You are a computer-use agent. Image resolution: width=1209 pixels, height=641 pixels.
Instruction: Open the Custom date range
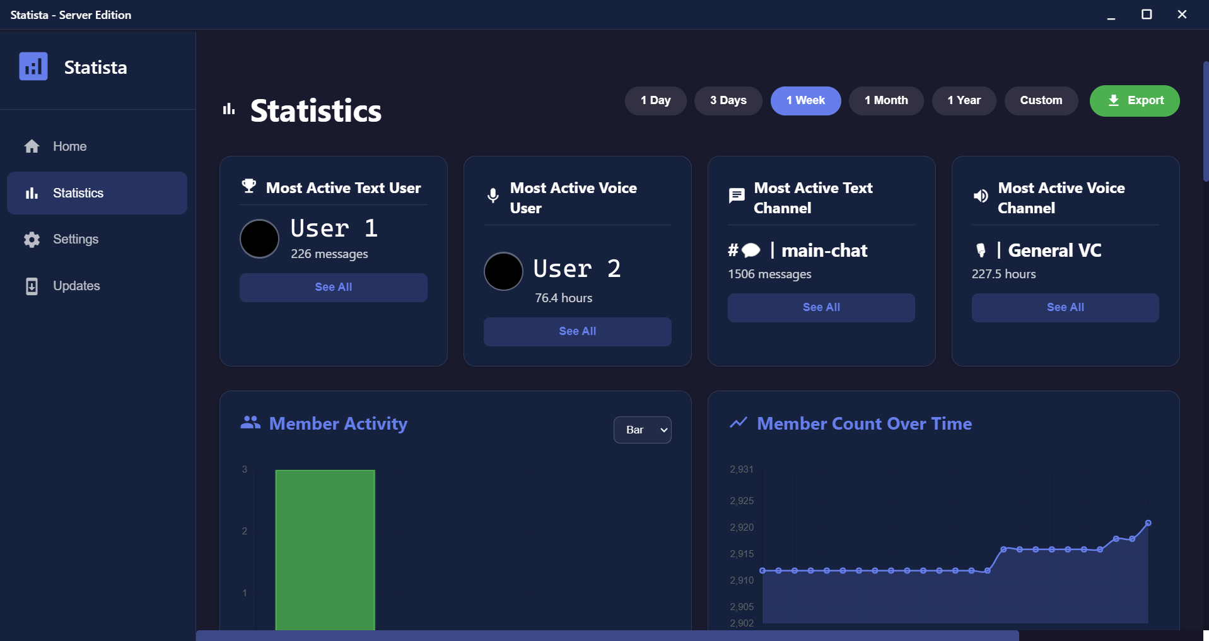[x=1041, y=100]
